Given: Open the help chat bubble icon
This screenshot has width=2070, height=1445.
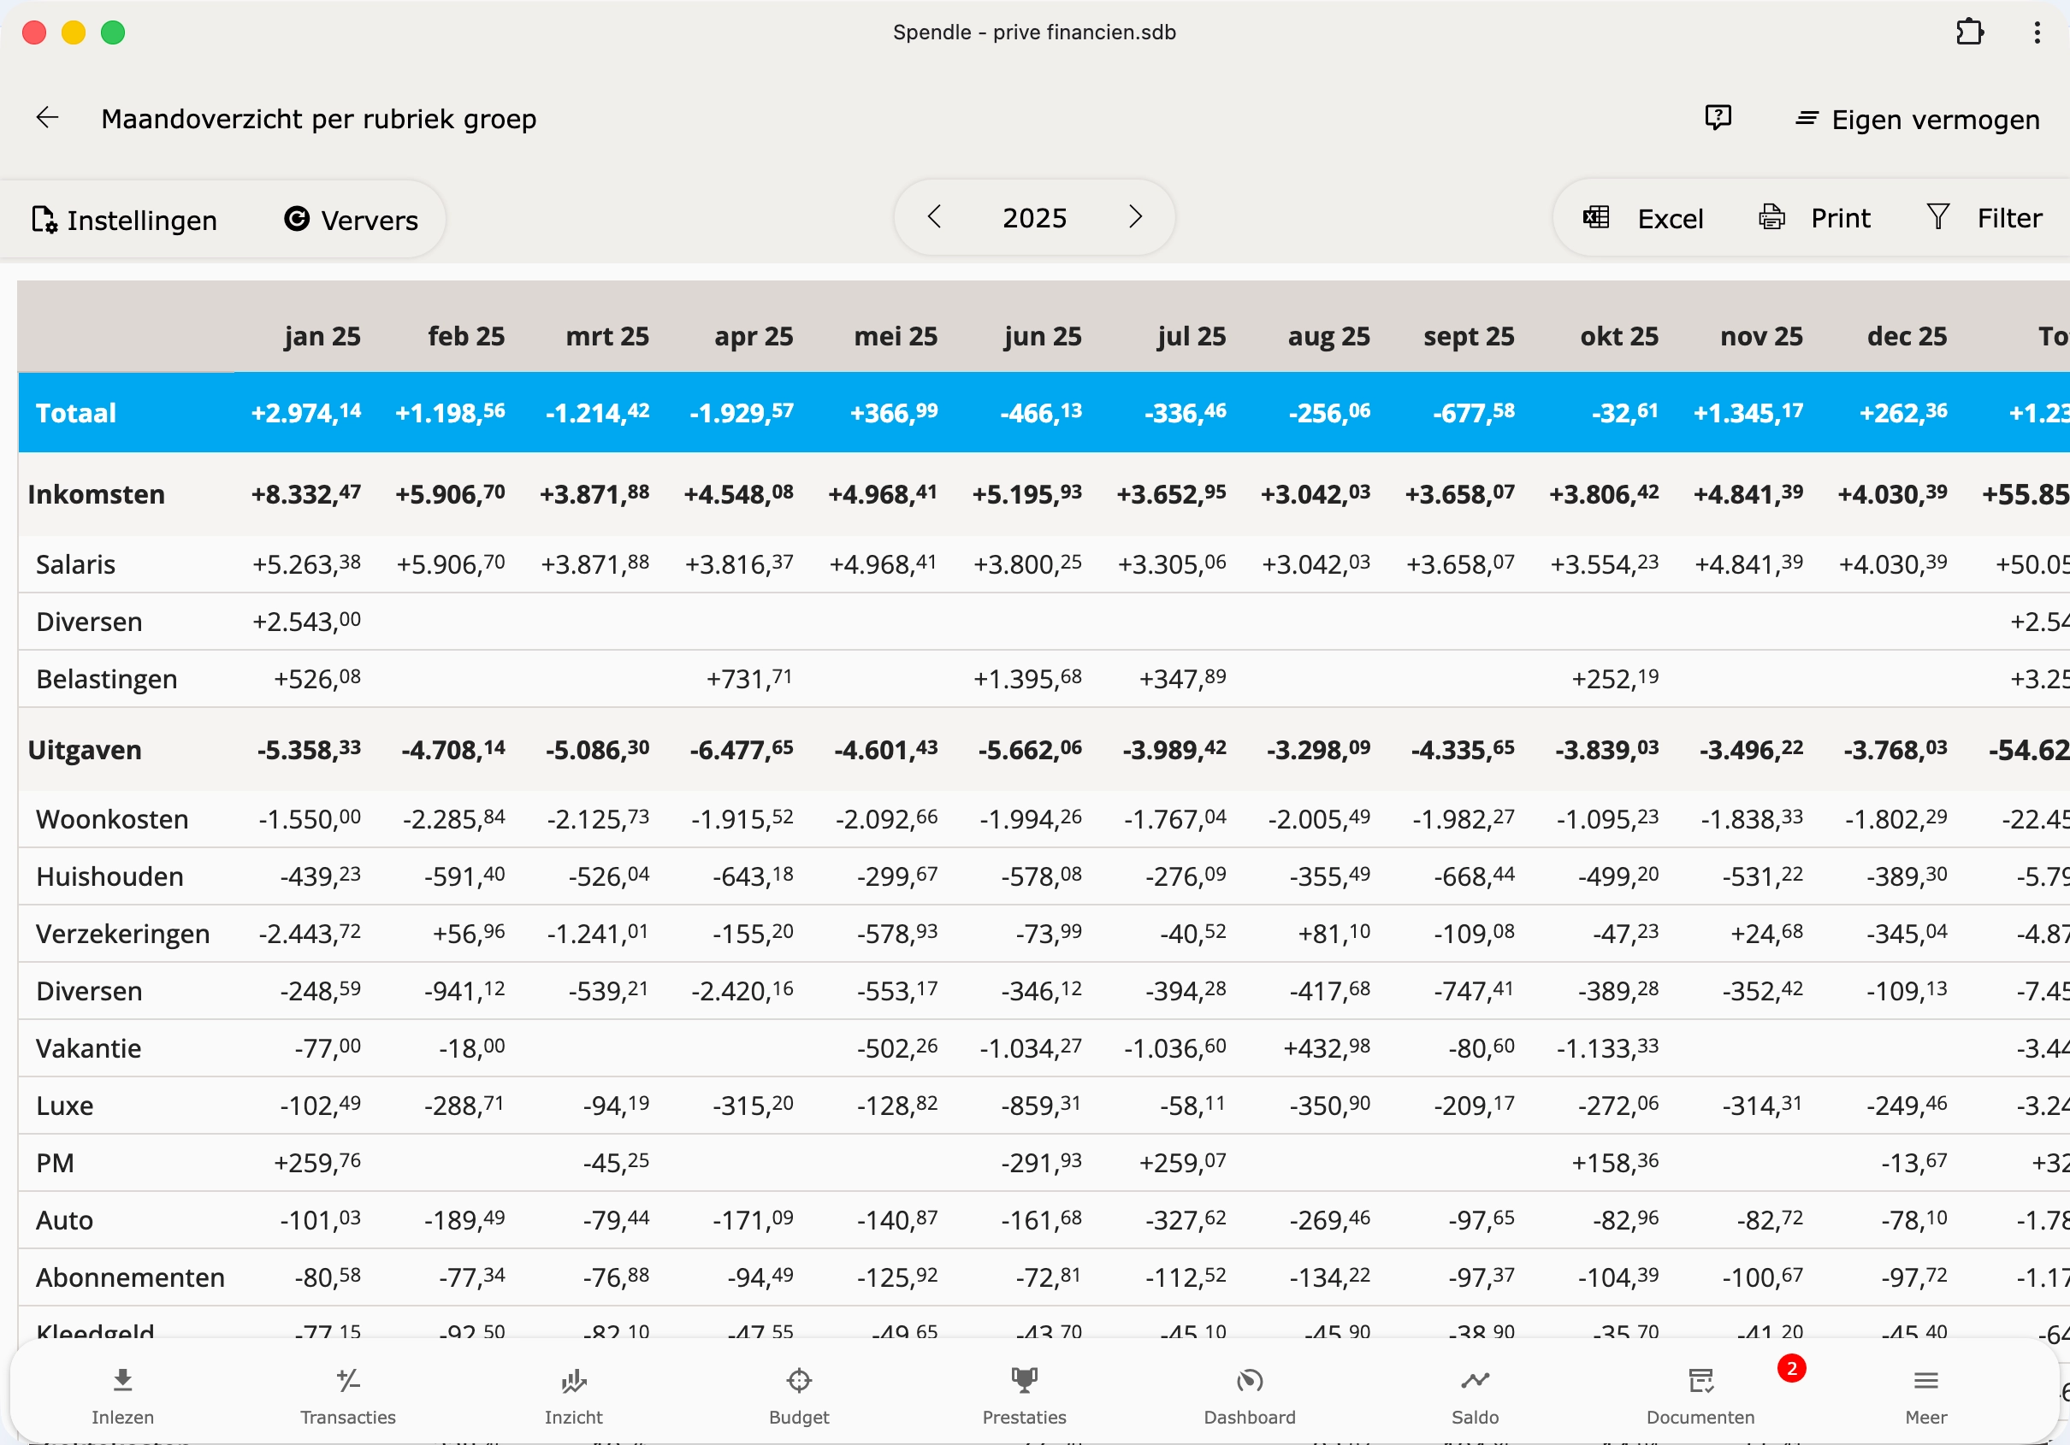Looking at the screenshot, I should click(1718, 118).
